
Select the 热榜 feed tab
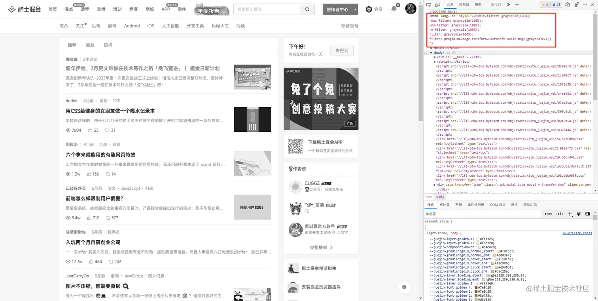click(x=108, y=45)
